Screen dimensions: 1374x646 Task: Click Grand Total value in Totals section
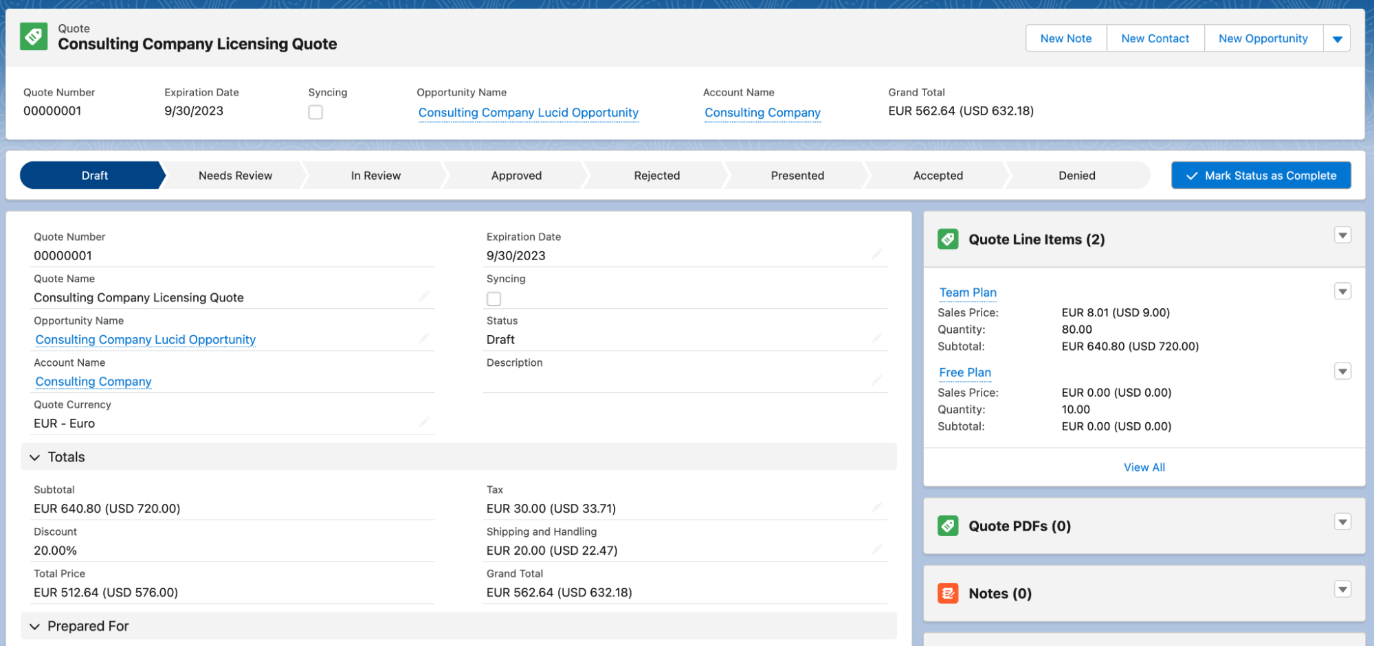click(x=559, y=592)
